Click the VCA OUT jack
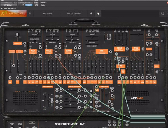Viewport: 168px width, 128px height. [143, 49]
